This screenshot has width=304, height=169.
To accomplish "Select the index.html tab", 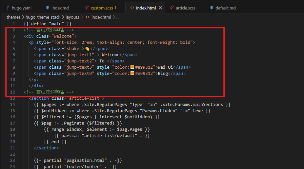I will [x=146, y=8].
